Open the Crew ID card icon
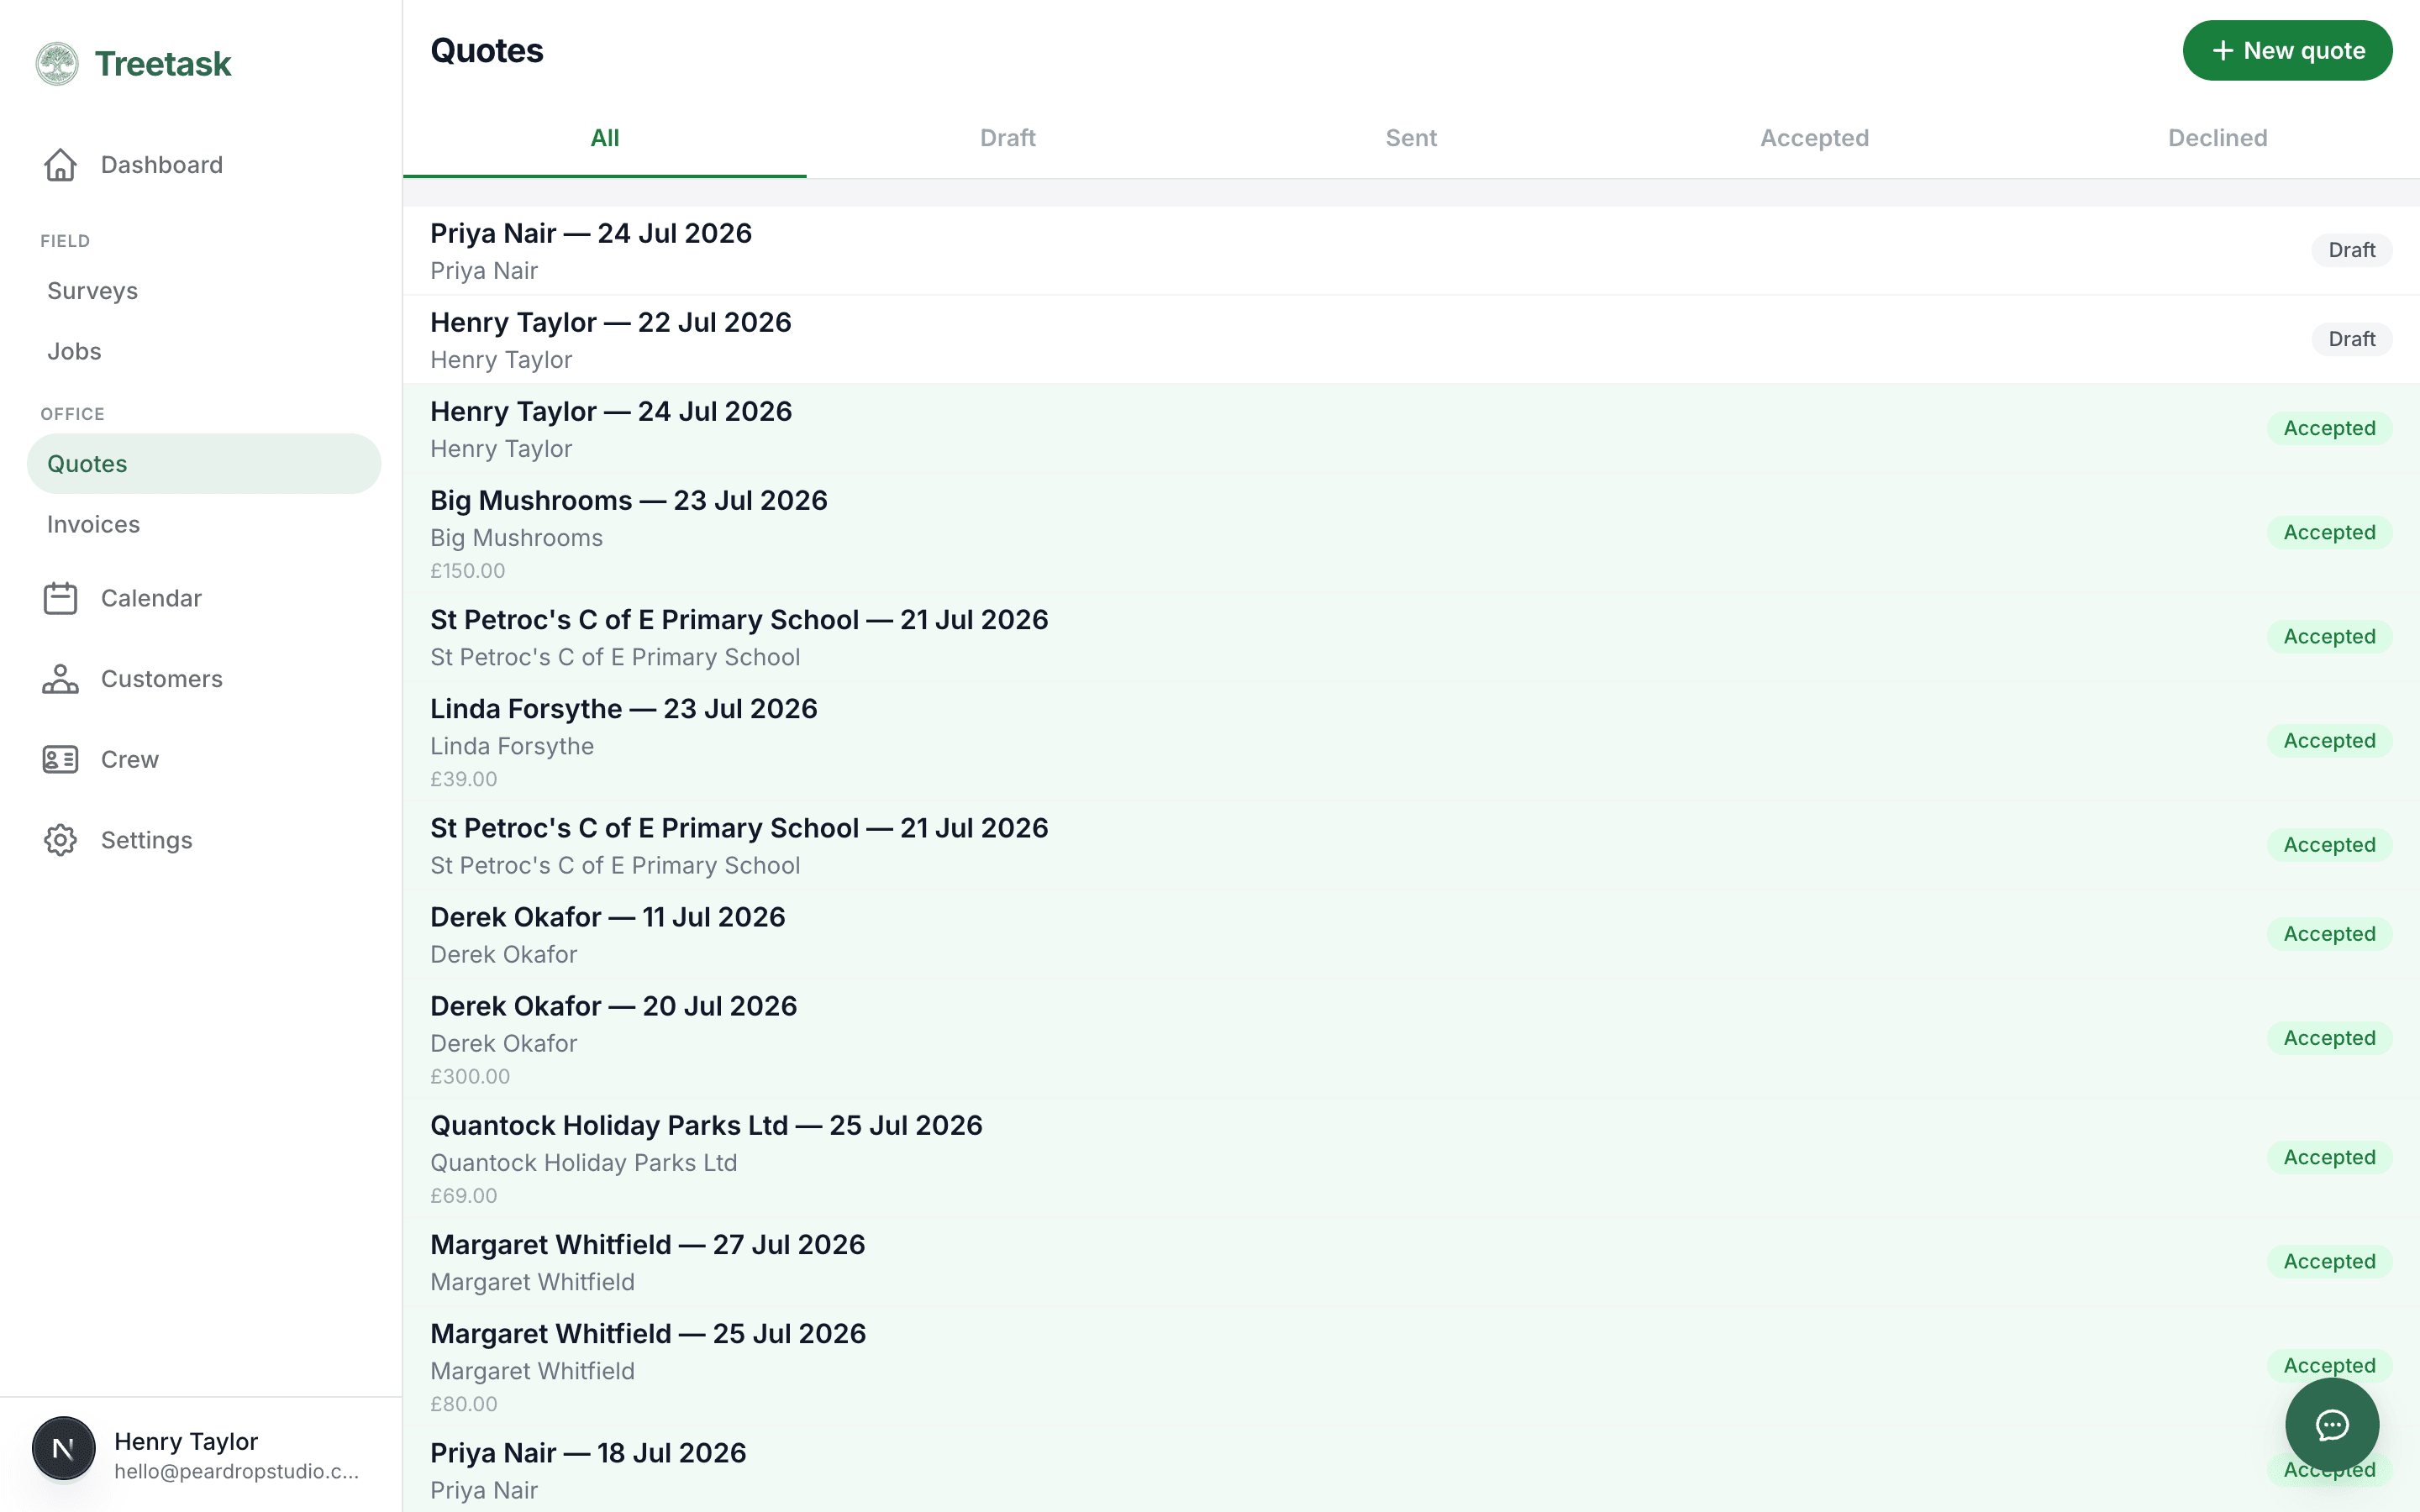The image size is (2420, 1512). (60, 760)
